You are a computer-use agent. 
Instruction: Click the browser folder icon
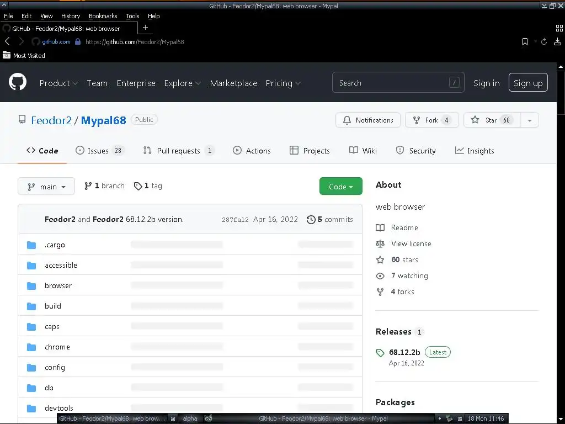[31, 286]
